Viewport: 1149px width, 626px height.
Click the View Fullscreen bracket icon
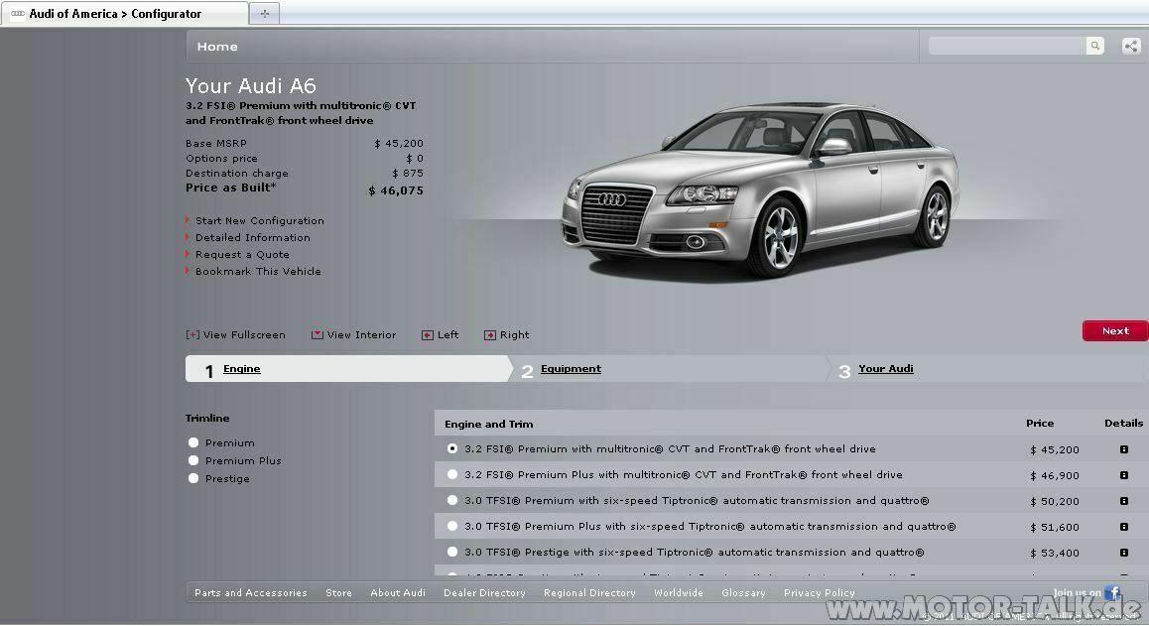(191, 335)
